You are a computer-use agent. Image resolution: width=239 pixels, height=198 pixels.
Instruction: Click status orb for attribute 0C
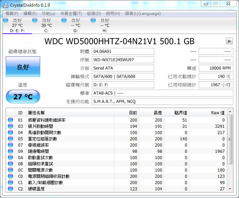(10, 170)
